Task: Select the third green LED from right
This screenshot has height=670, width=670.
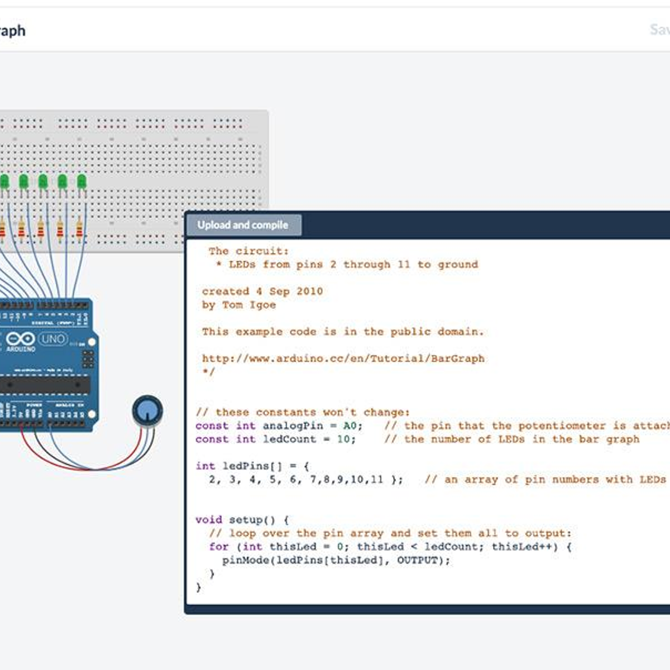Action: click(x=43, y=182)
